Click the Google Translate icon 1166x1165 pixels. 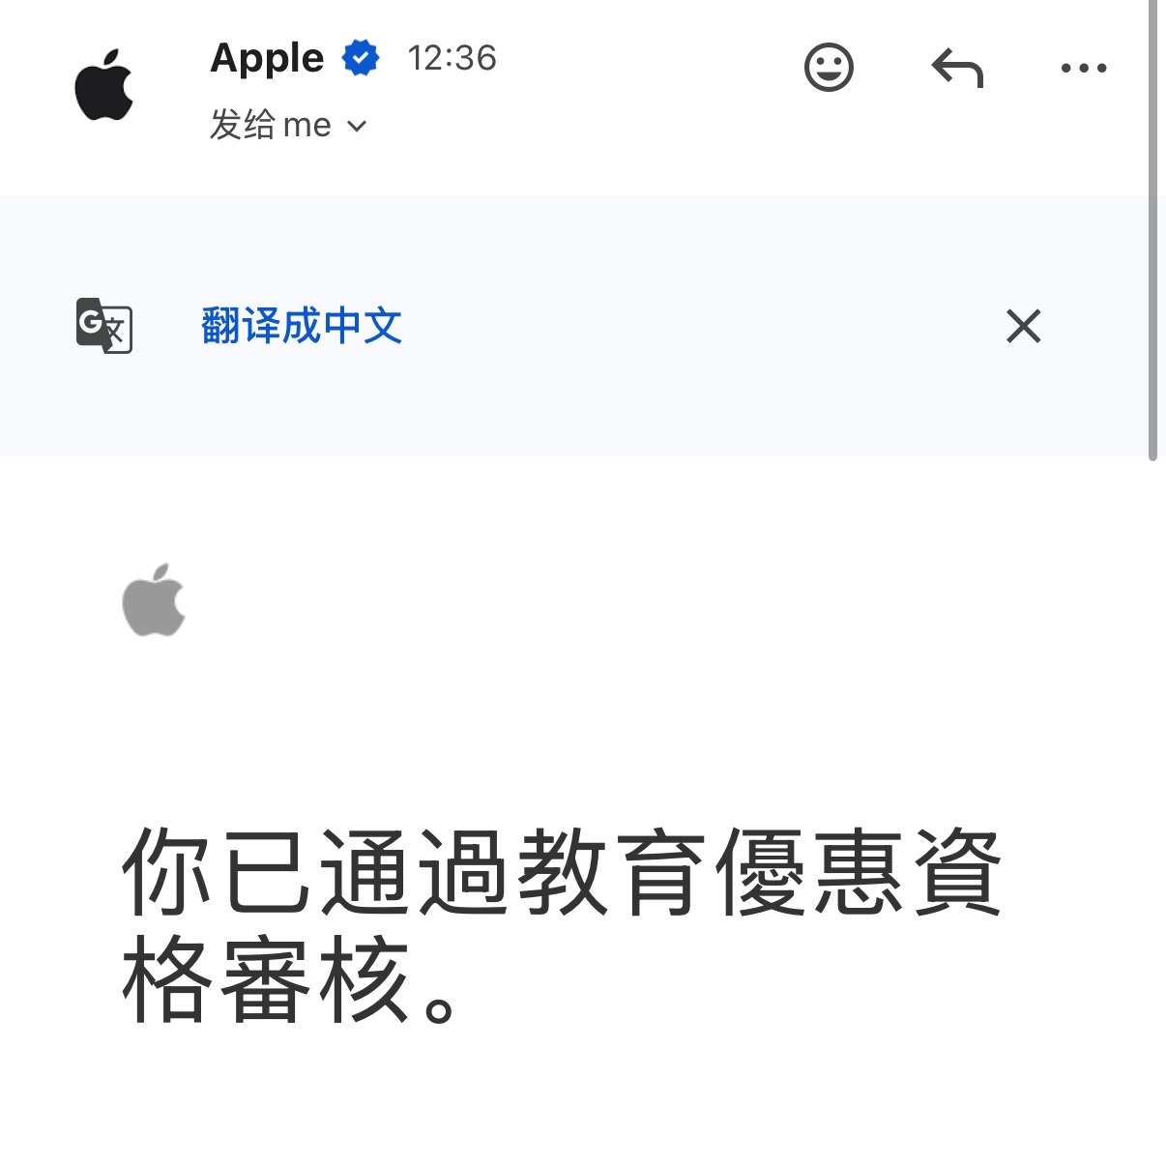[x=103, y=326]
